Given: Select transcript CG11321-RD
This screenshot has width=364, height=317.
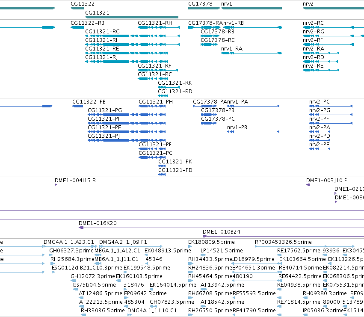Looking at the screenshot, I should [x=163, y=96].
